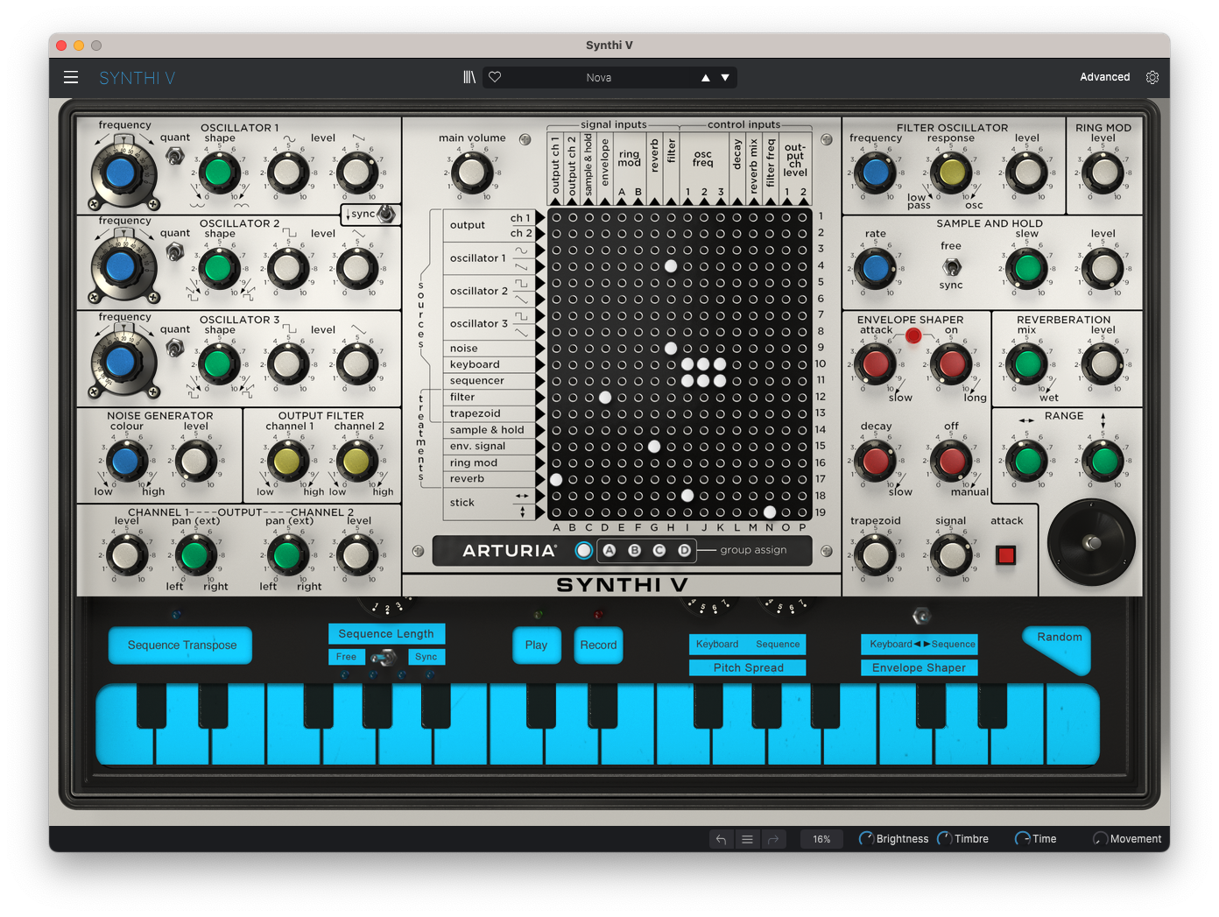
Task: Click Channel 1 output pan knob
Action: [194, 554]
